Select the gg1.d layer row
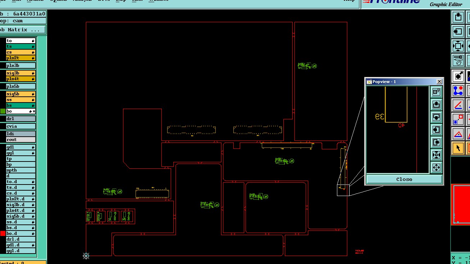Viewport: 470px width, 264px height. [21, 251]
